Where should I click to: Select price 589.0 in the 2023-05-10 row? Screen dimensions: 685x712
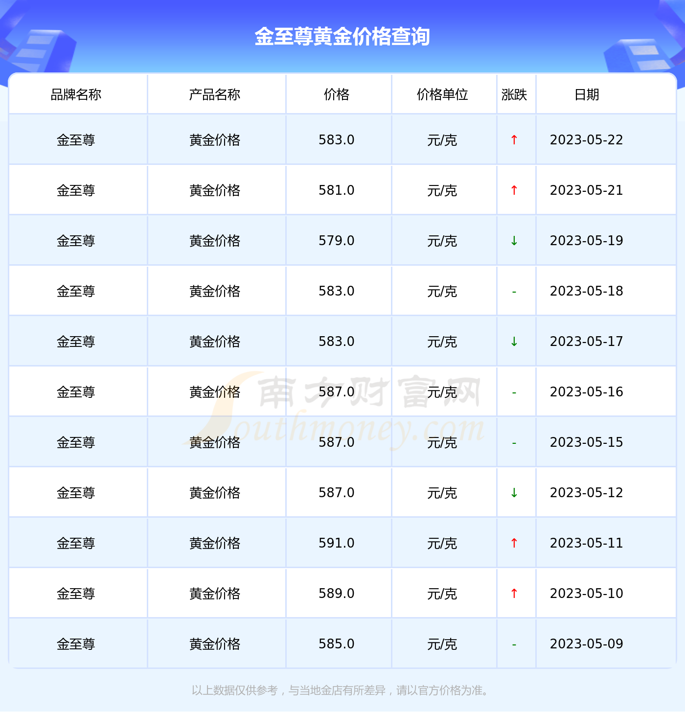[337, 594]
